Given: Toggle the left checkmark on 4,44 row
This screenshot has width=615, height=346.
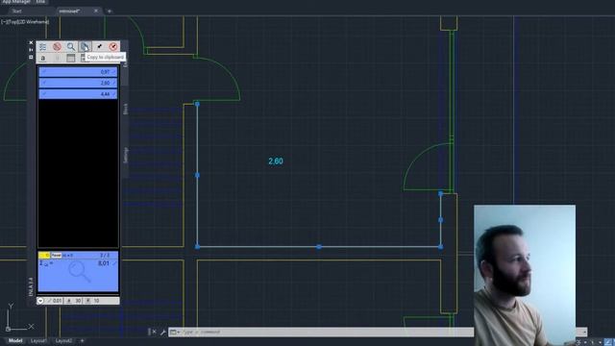Looking at the screenshot, I should tap(44, 93).
